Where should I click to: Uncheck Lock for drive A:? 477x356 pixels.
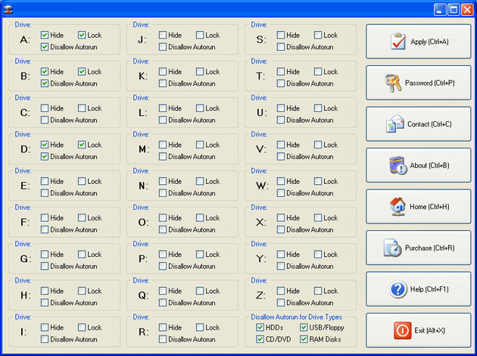click(x=82, y=35)
